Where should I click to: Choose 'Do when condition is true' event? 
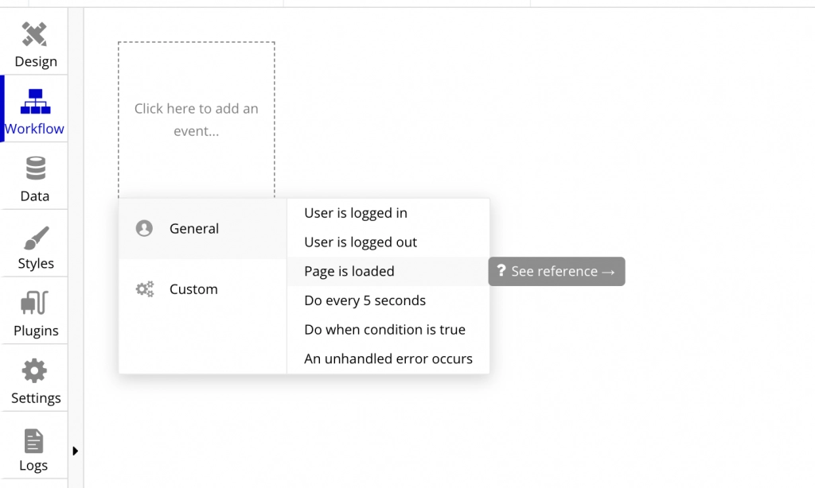[388, 329]
